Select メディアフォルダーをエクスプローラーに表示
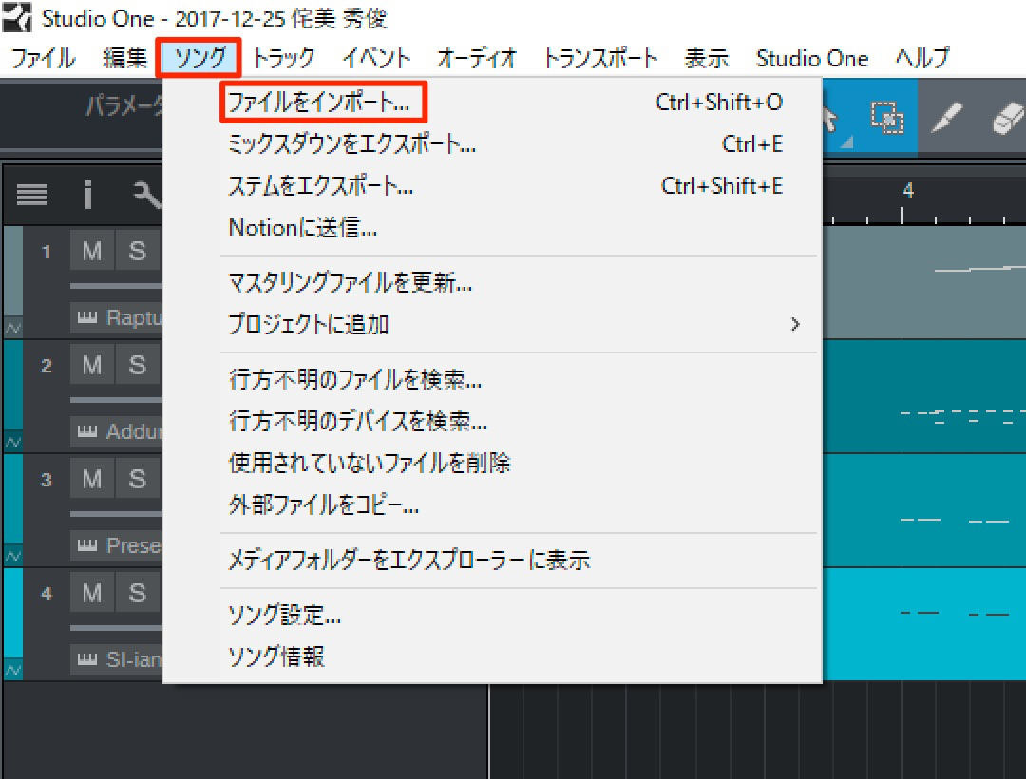1026x779 pixels. click(492, 560)
